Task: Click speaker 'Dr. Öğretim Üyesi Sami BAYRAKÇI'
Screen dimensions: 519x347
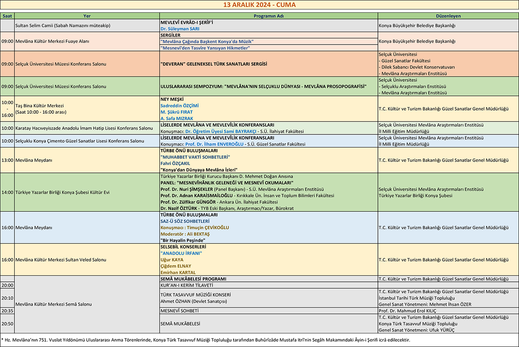Action: click(x=223, y=132)
